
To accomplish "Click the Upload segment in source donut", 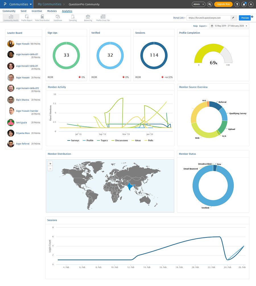I will click(x=223, y=127).
